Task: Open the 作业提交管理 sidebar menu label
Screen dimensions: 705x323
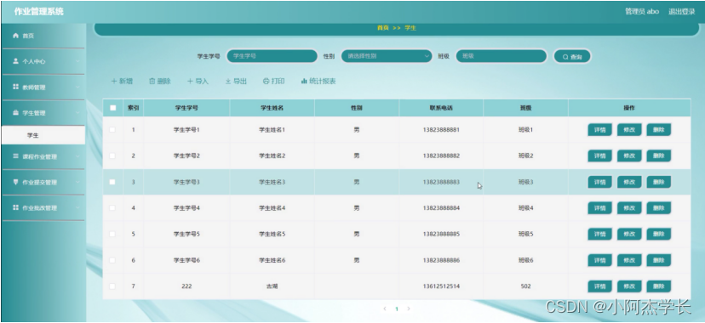Action: pyautogui.click(x=40, y=182)
